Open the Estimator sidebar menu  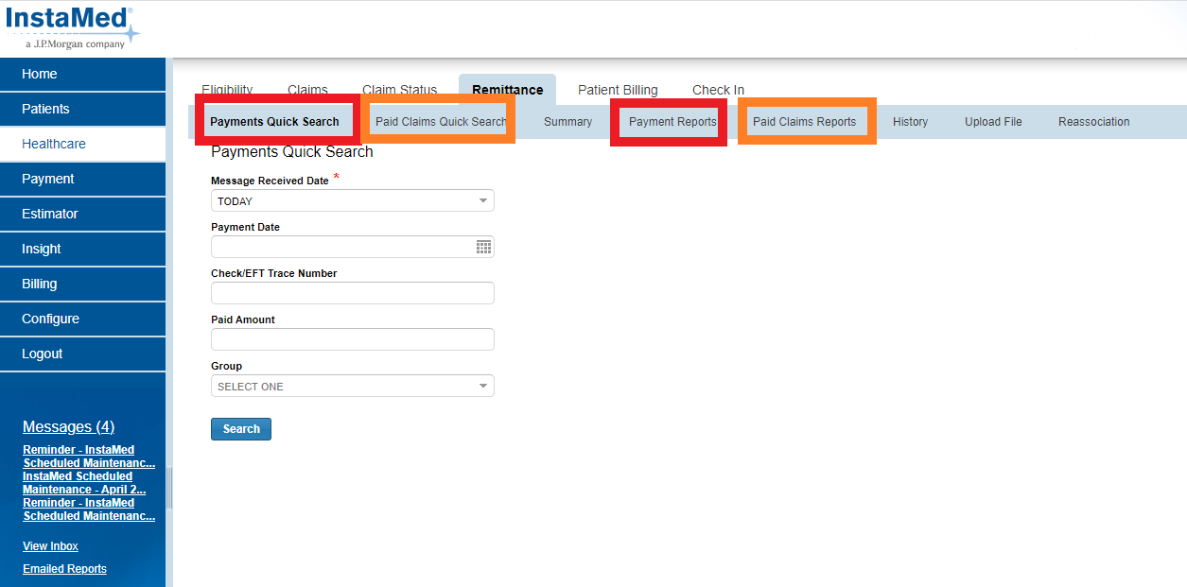click(49, 214)
